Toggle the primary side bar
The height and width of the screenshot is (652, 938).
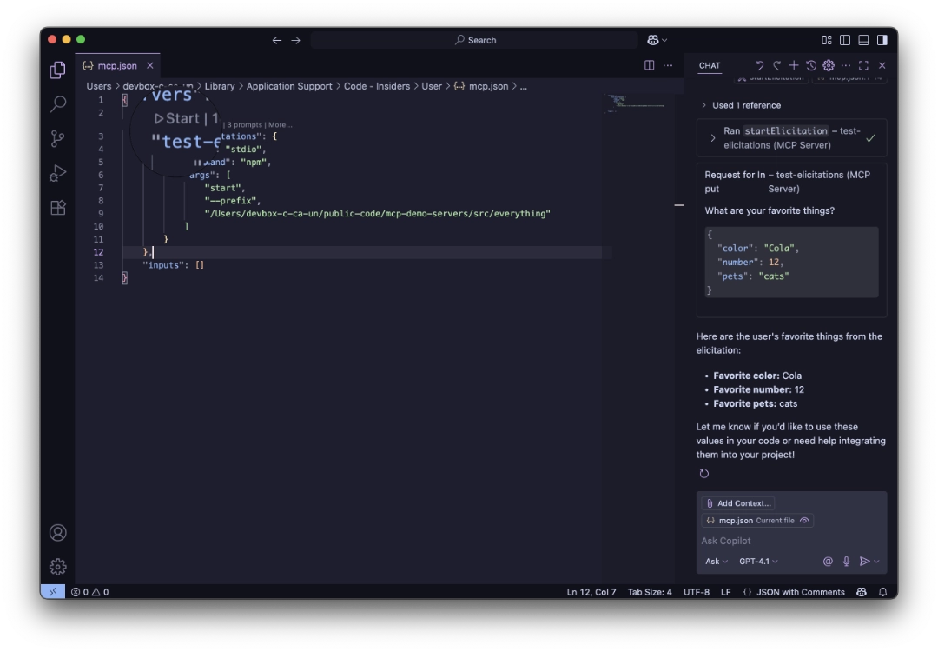tap(845, 40)
